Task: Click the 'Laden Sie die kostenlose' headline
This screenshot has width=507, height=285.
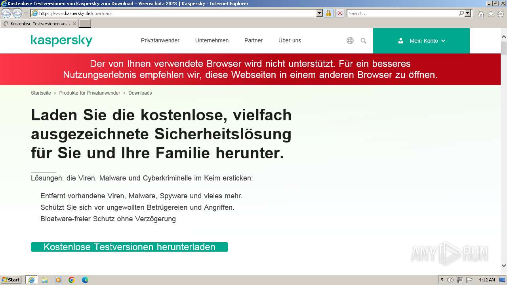Action: pos(161,134)
